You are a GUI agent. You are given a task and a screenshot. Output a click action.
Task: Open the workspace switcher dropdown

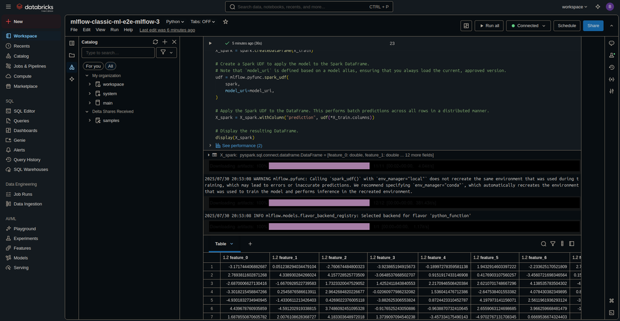point(574,7)
